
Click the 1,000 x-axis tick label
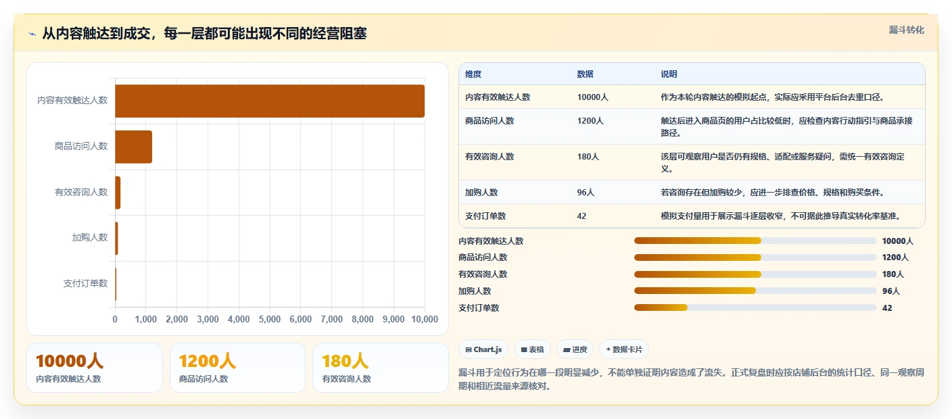tap(146, 319)
